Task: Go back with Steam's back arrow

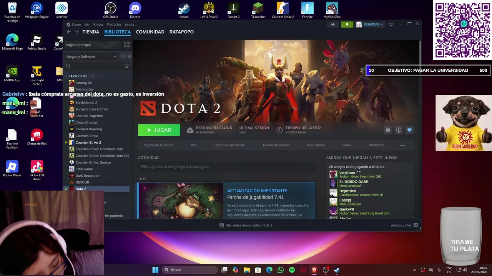Action: tap(68, 32)
